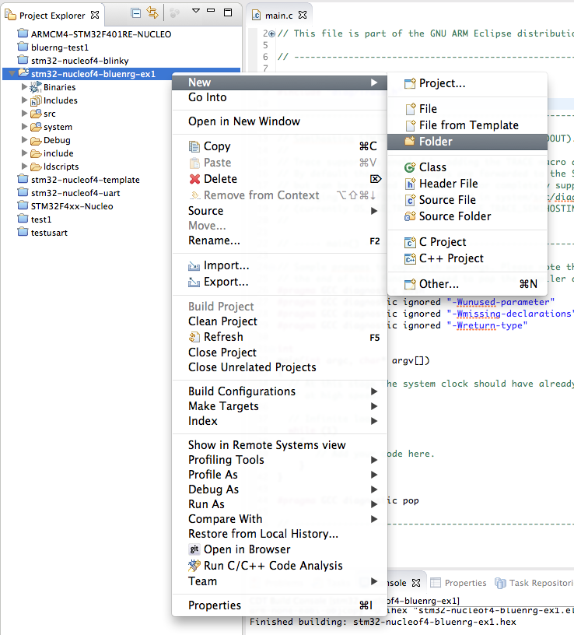Image resolution: width=574 pixels, height=635 pixels.
Task: Click the Source File icon
Action: pos(410,200)
